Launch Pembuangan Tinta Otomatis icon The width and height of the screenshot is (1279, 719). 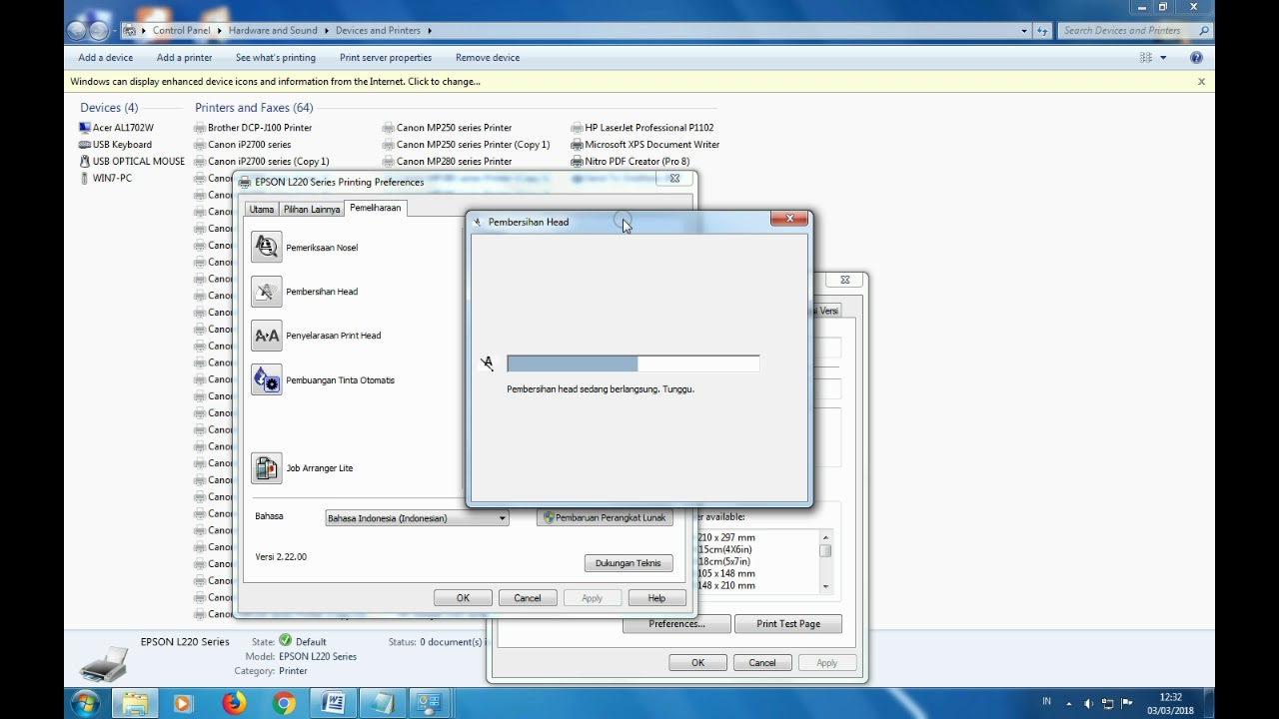click(267, 379)
